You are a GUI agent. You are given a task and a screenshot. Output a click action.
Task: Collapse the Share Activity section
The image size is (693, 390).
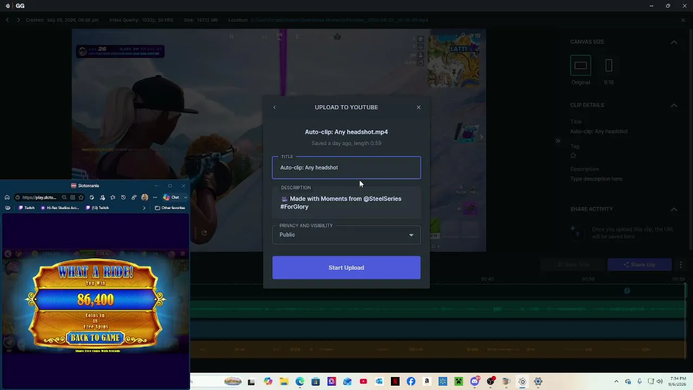pyautogui.click(x=674, y=209)
